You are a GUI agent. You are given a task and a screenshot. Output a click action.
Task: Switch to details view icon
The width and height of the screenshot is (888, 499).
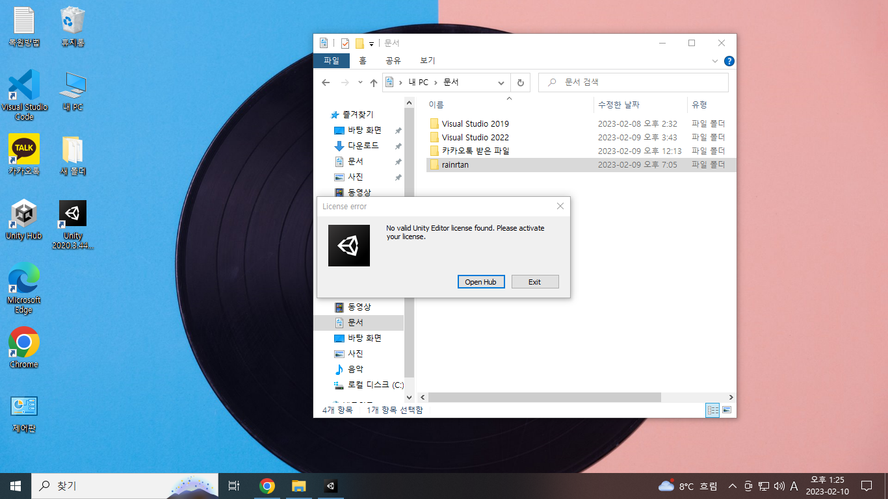point(712,410)
